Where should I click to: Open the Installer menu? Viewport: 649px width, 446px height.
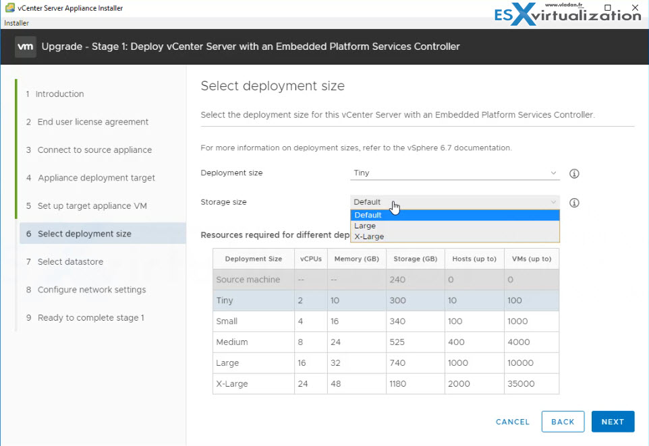(17, 23)
